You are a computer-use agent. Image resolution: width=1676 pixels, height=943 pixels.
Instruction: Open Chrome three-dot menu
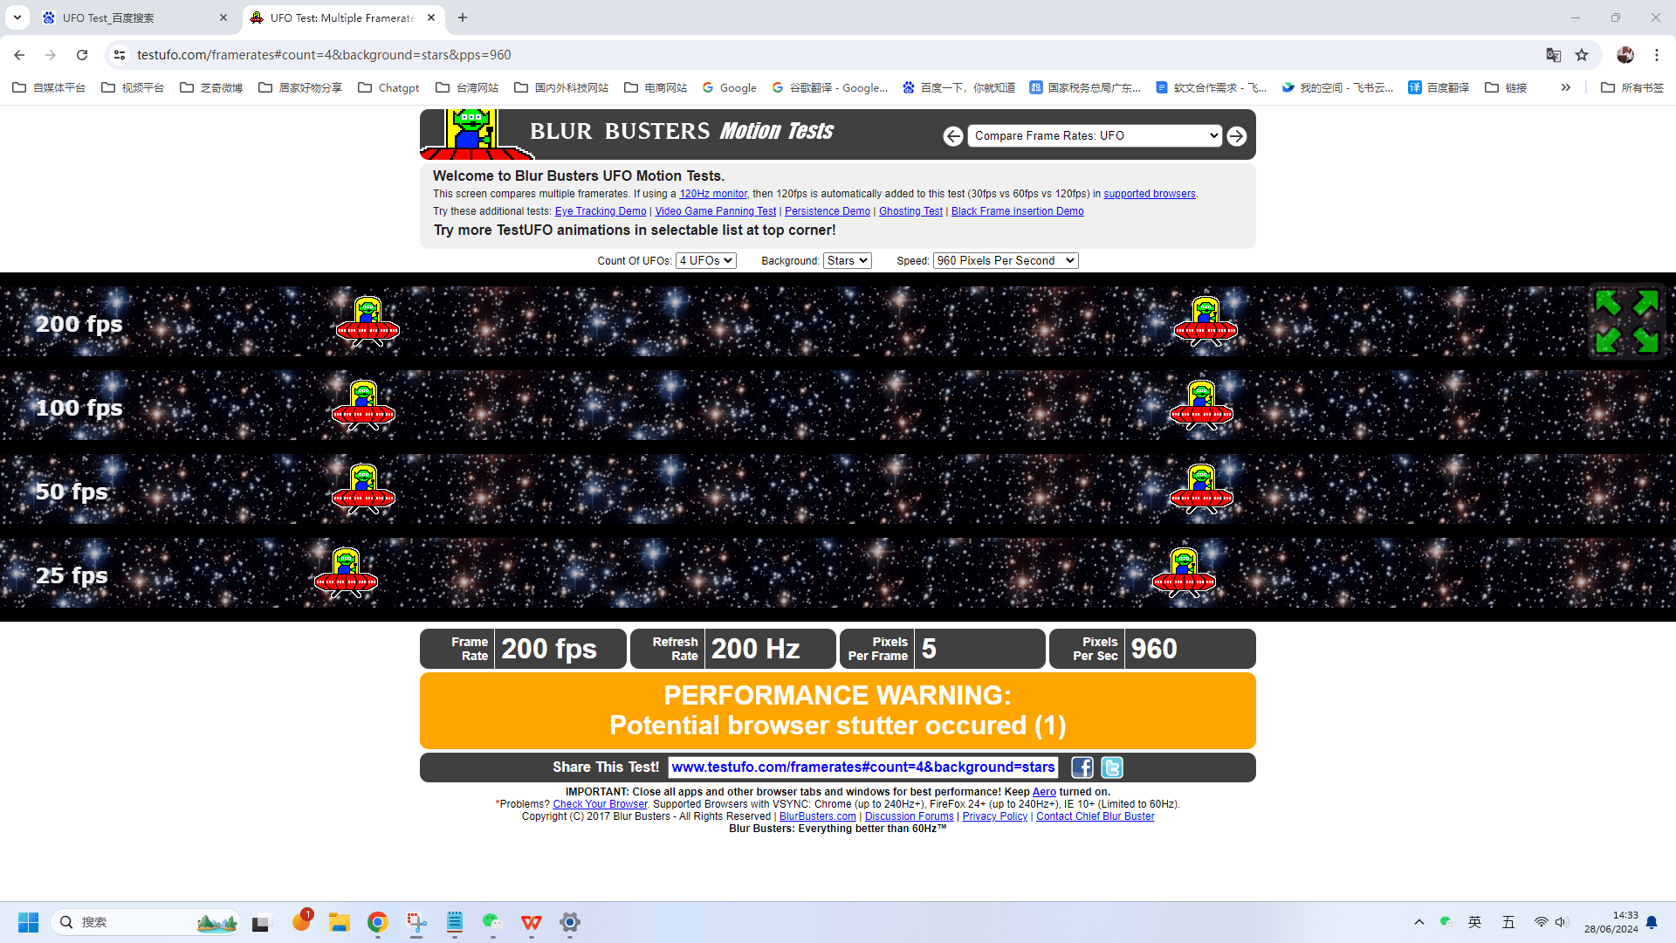click(x=1657, y=55)
